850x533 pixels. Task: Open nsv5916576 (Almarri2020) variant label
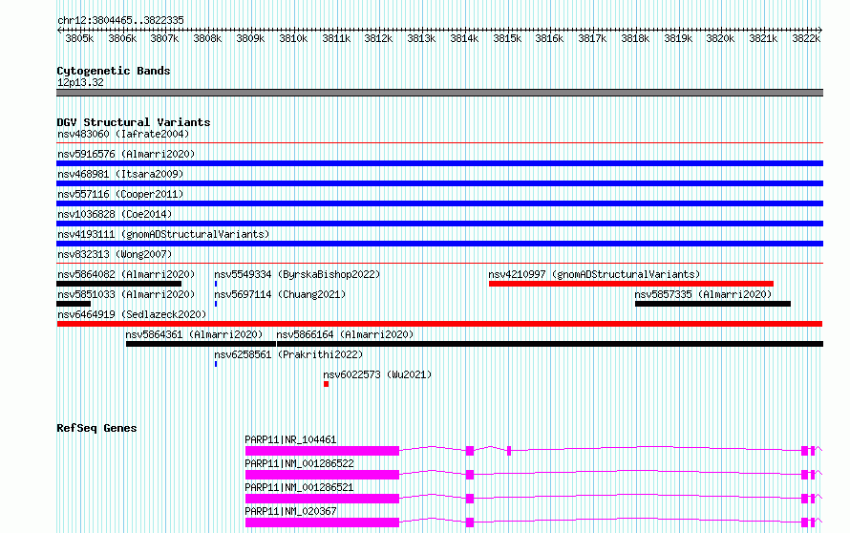coord(126,154)
